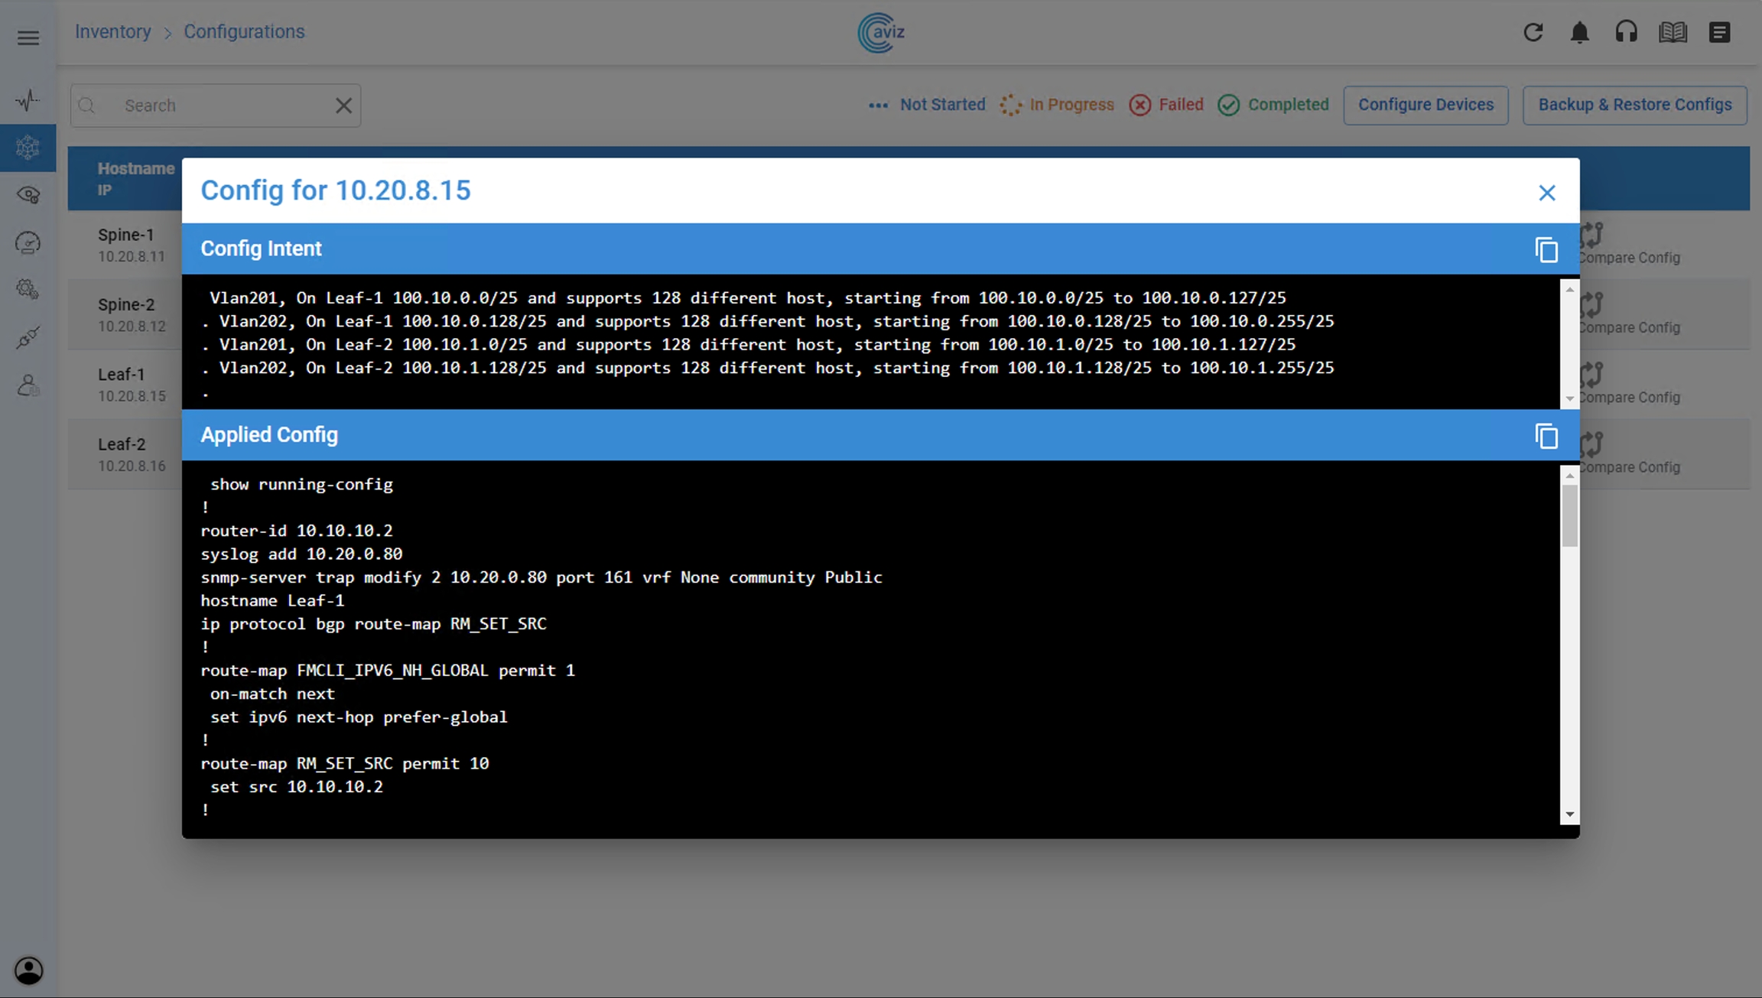This screenshot has width=1762, height=998.
Task: Open notifications bell
Action: 1579,32
